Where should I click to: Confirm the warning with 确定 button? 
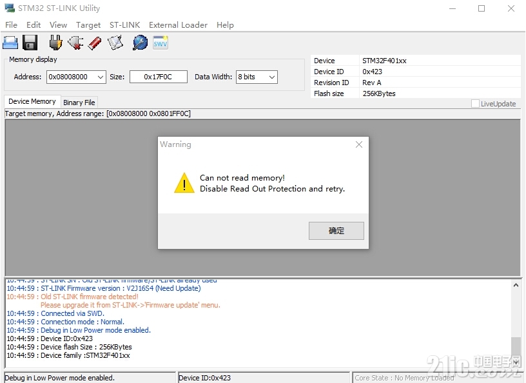(x=336, y=231)
